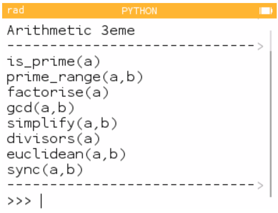Screen dimensions: 278x213
Task: Click the scrollbar track above the thumb
Action: [271, 41]
